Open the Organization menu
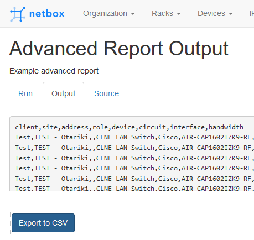254x240 pixels. (109, 14)
